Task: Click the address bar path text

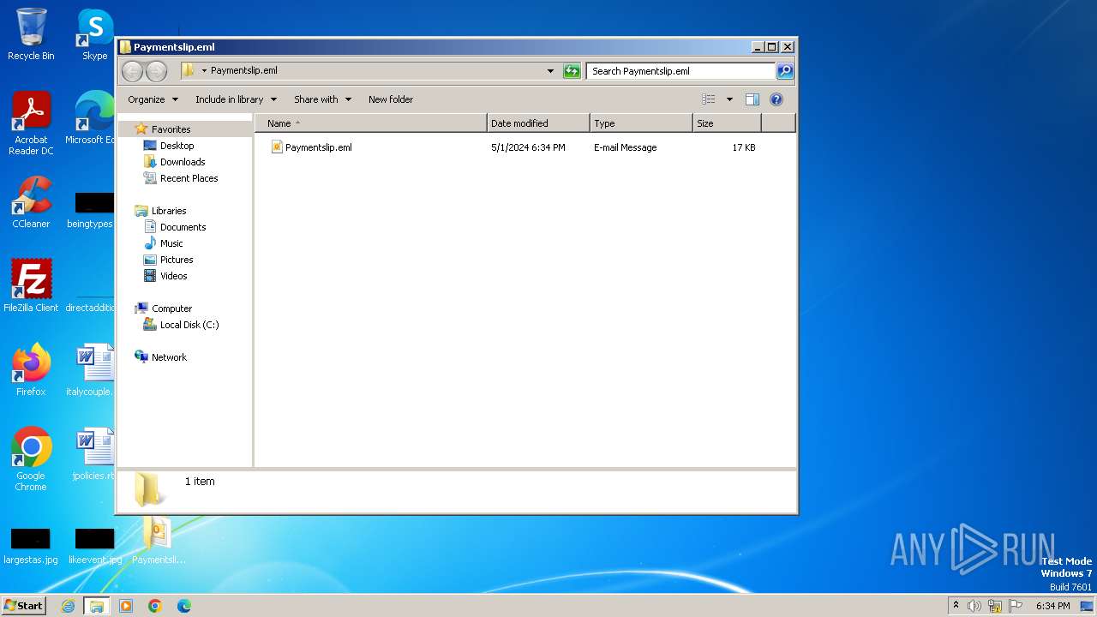Action: (243, 71)
